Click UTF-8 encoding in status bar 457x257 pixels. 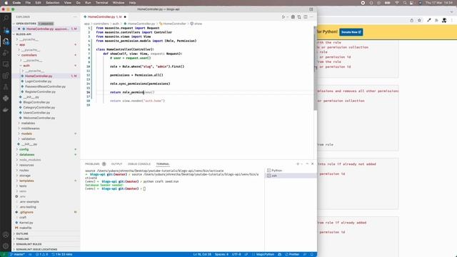pos(236,254)
